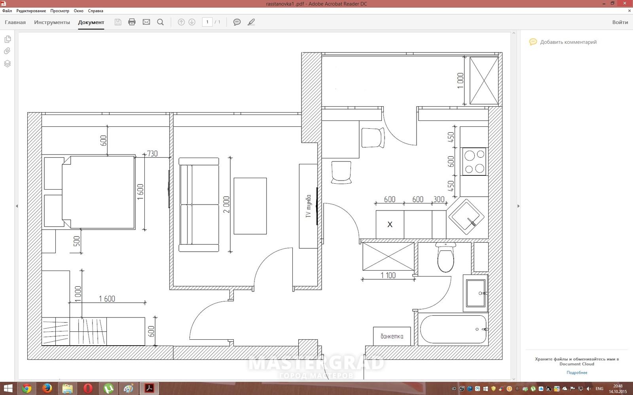Open the Attachments paperclip panel
The image size is (633, 395).
[8, 51]
